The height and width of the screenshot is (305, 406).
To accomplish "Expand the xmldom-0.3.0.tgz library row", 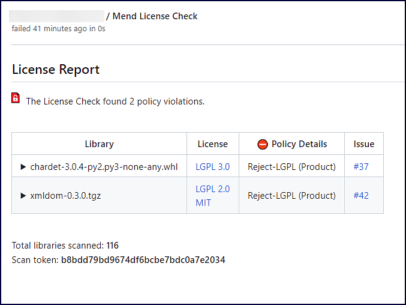I will click(x=23, y=196).
